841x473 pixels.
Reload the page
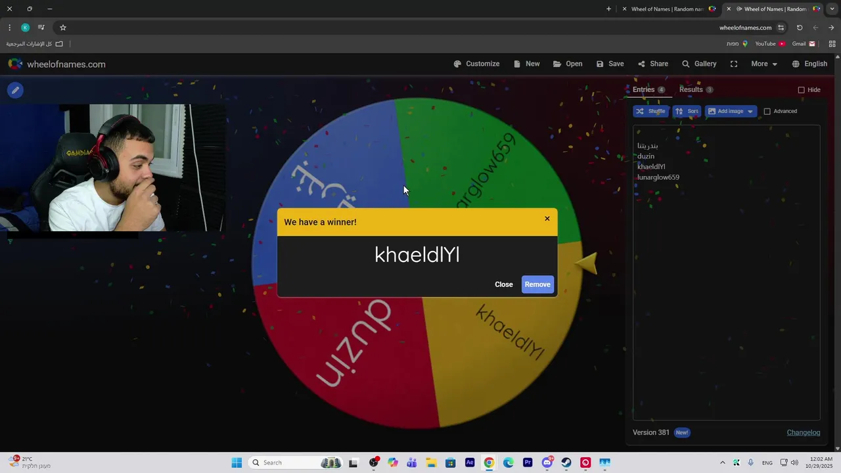800,28
